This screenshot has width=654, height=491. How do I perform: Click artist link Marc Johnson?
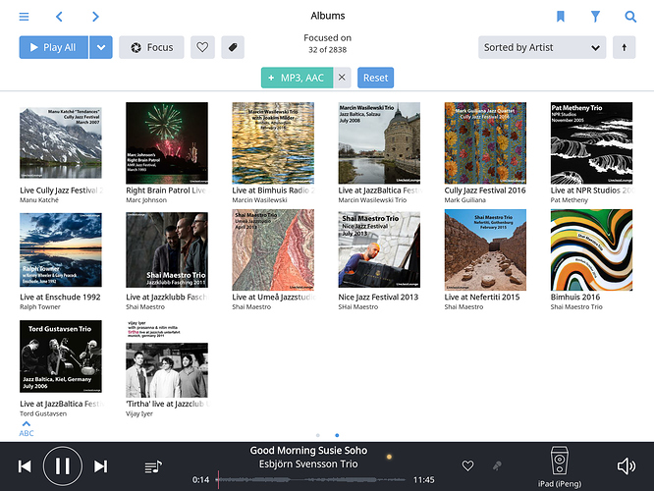click(146, 200)
